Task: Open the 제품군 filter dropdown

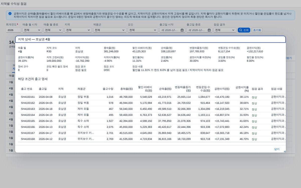Action: tap(110, 30)
